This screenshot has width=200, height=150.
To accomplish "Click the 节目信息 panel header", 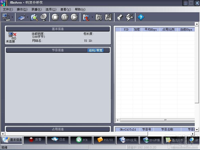I will (x=58, y=50).
